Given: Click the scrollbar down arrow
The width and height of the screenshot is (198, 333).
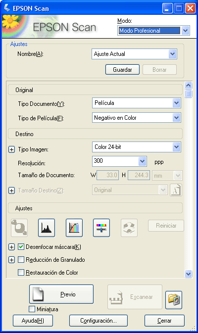Looking at the screenshot, I should pos(188,274).
